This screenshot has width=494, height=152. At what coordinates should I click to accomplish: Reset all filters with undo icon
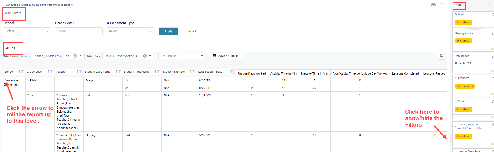pyautogui.click(x=490, y=5)
